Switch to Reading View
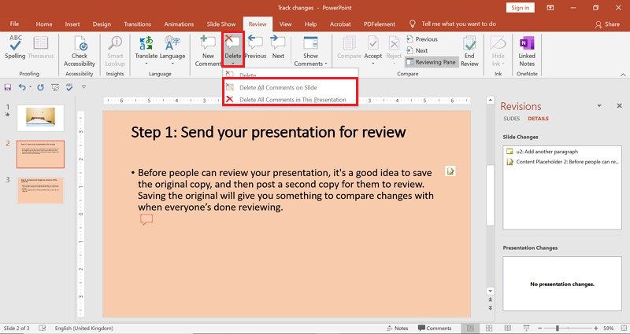The width and height of the screenshot is (630, 334). [508, 328]
